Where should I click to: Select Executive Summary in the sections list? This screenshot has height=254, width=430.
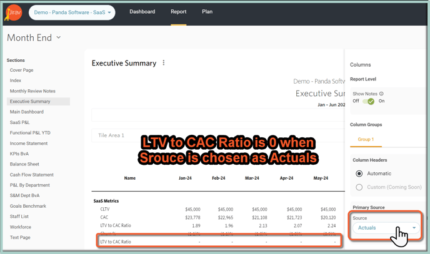pyautogui.click(x=38, y=101)
